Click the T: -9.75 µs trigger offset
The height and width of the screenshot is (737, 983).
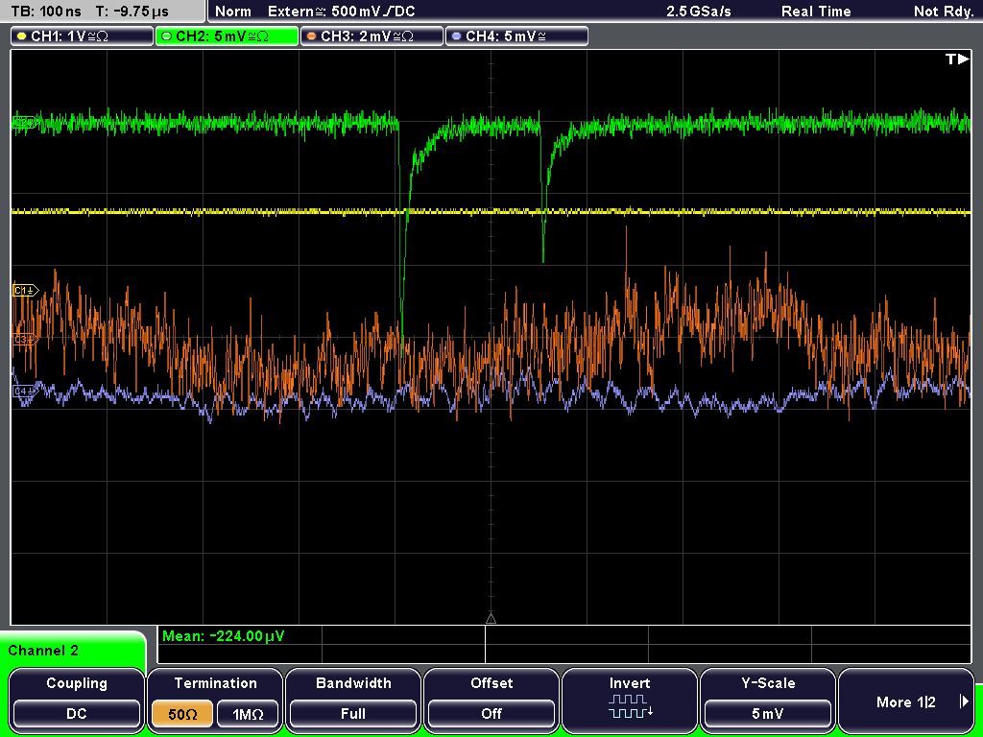click(132, 12)
